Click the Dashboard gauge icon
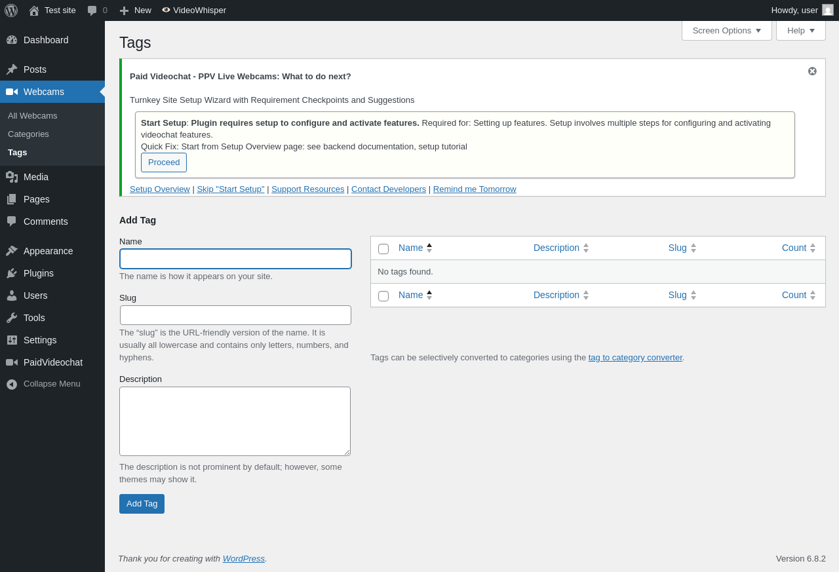This screenshot has width=839, height=572. click(12, 40)
